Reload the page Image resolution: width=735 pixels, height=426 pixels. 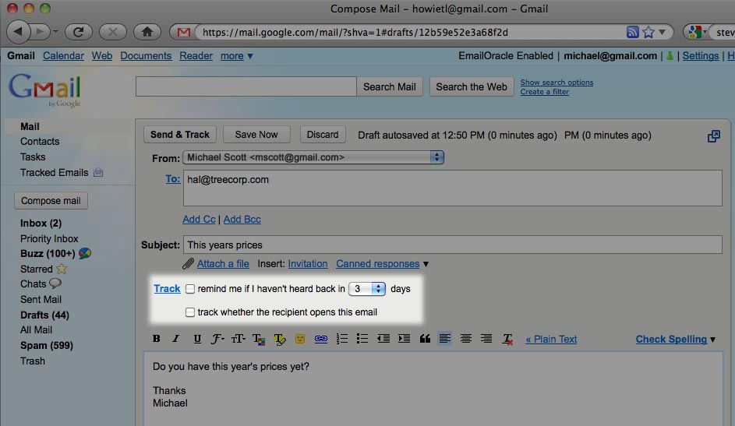pos(78,32)
